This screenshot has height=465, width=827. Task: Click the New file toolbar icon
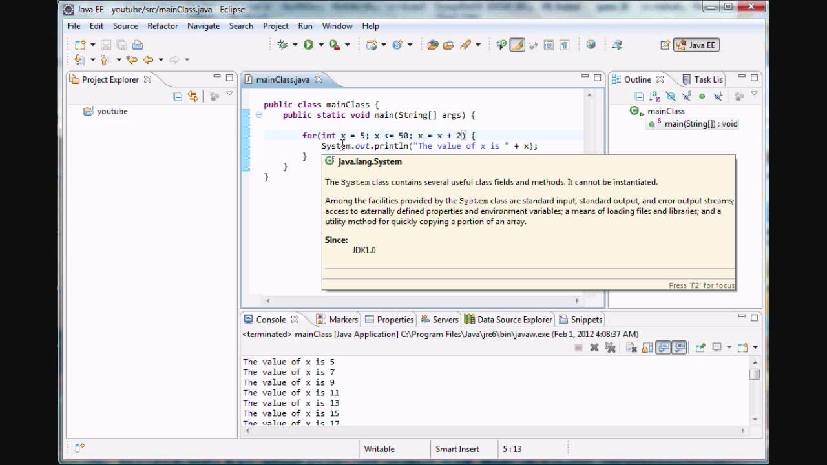point(79,45)
